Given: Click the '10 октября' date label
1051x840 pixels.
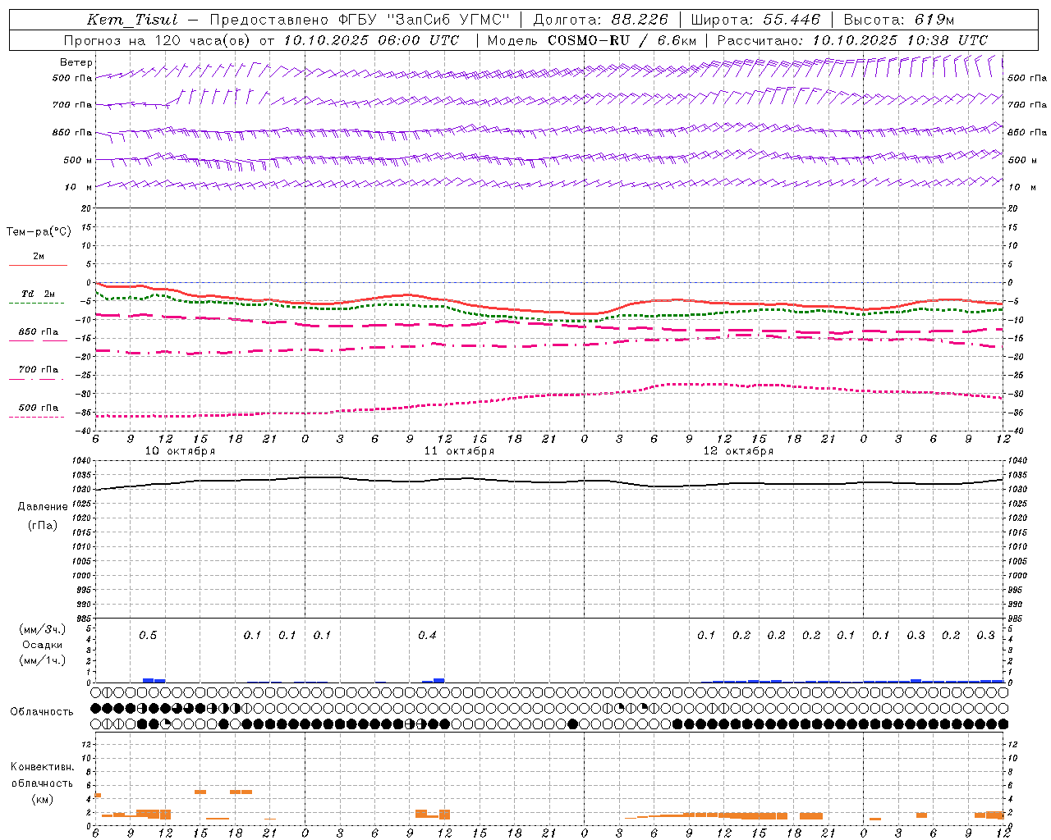Looking at the screenshot, I should coord(180,451).
